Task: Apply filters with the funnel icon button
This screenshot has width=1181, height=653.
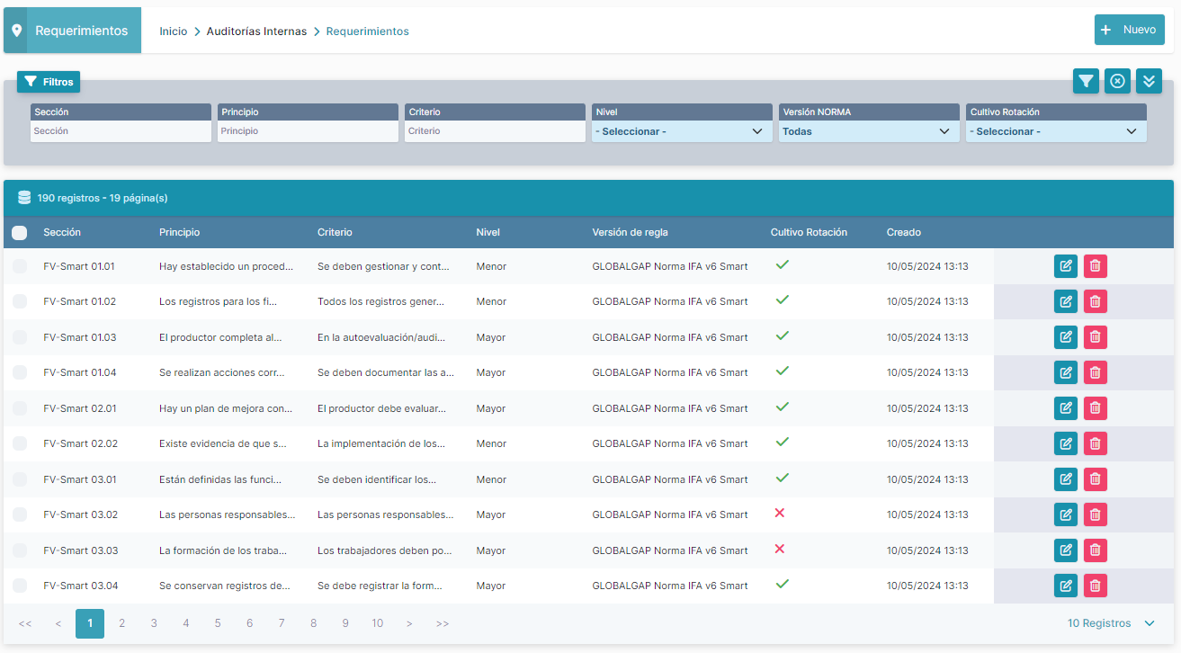Action: tap(1086, 81)
